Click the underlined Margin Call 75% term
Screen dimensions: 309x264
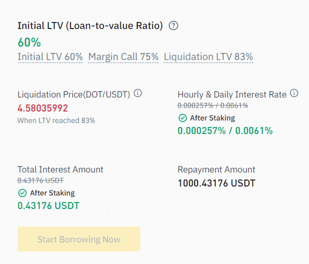tap(123, 57)
